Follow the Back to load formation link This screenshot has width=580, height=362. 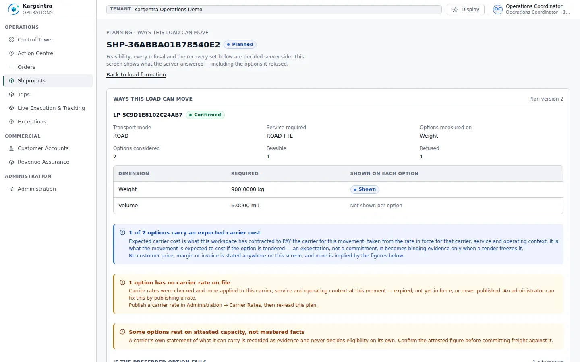(136, 75)
